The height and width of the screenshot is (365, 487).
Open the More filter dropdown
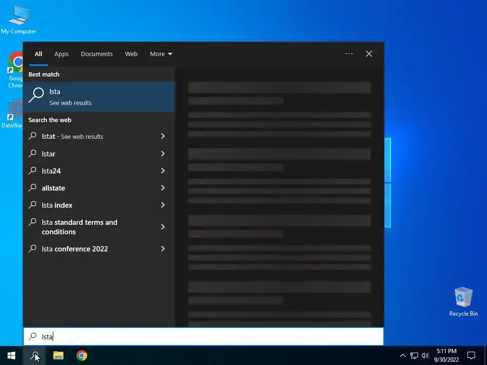[x=161, y=54]
